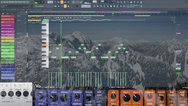
Task: Open the global snap dropdown
Action: 75,6
